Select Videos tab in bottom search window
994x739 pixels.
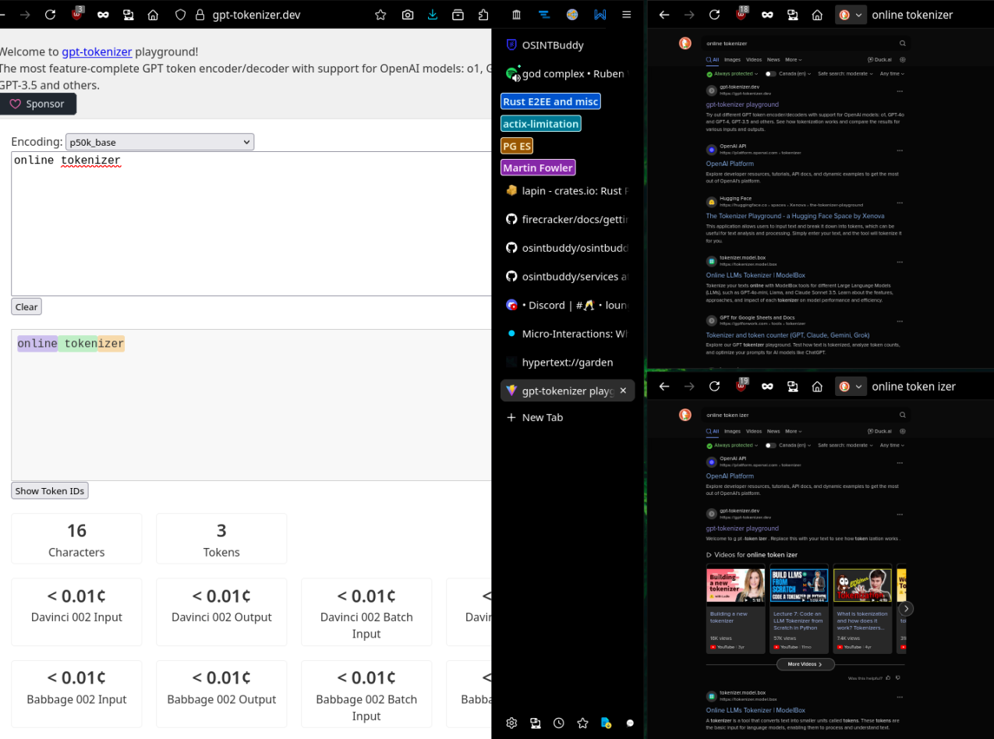[x=754, y=431]
